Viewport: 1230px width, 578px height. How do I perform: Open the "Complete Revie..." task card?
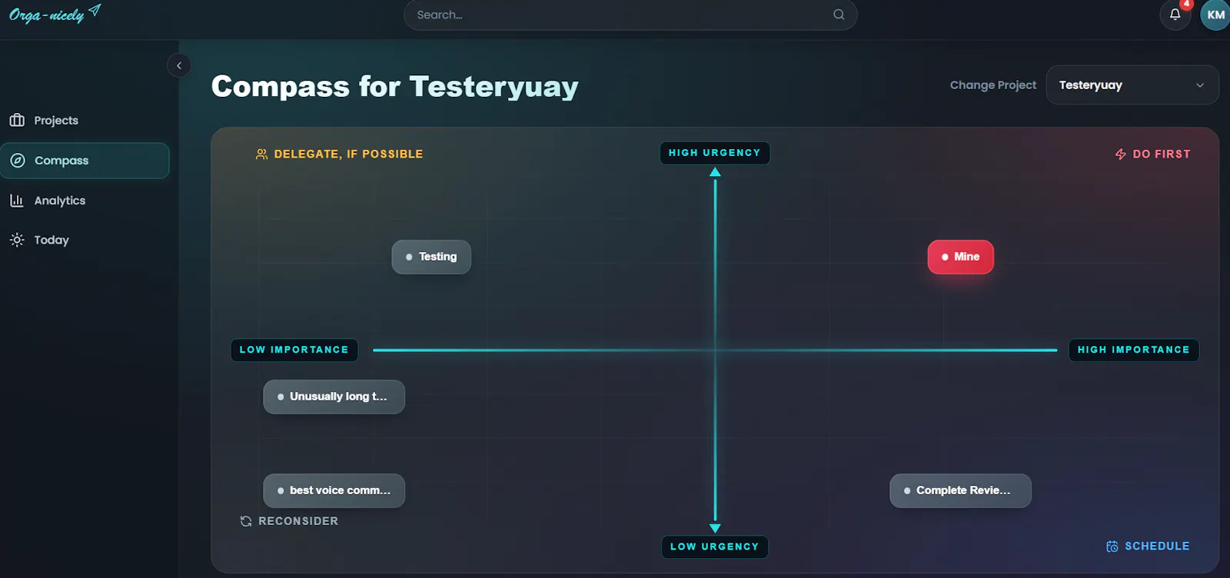click(x=960, y=490)
